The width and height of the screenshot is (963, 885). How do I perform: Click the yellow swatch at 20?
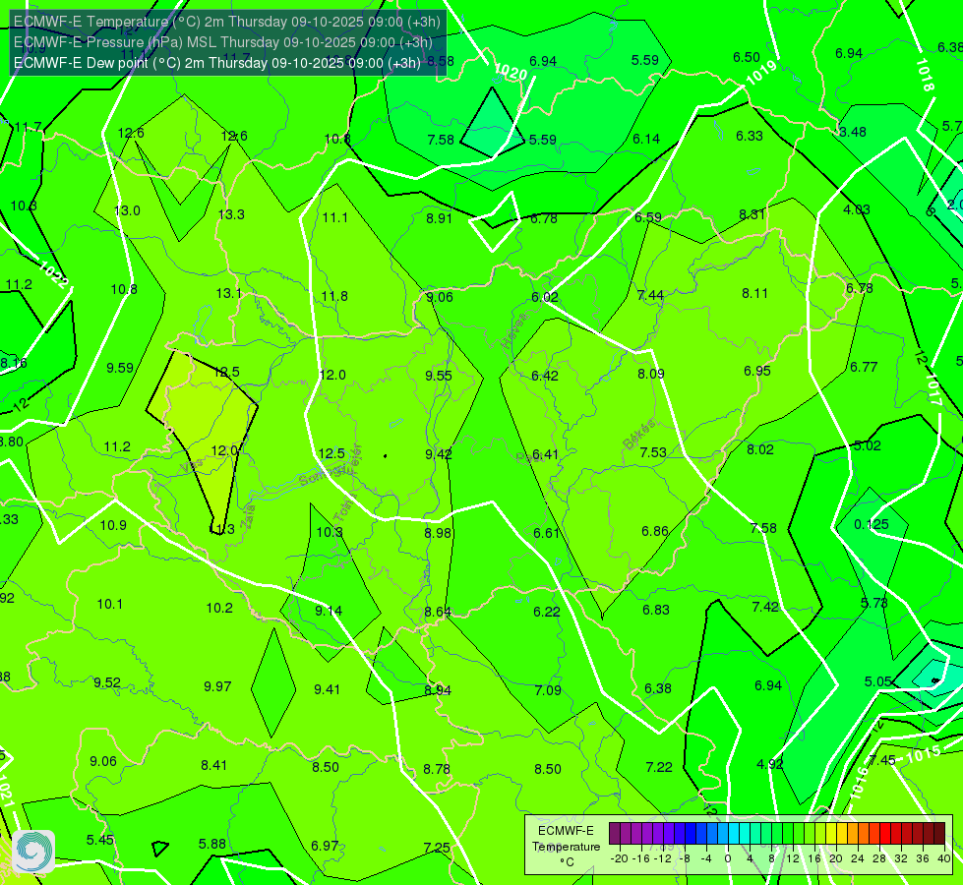pos(831,834)
